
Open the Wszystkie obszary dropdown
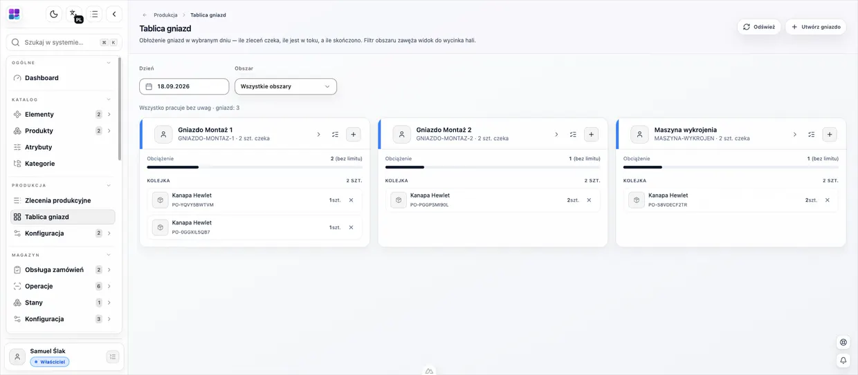point(286,86)
